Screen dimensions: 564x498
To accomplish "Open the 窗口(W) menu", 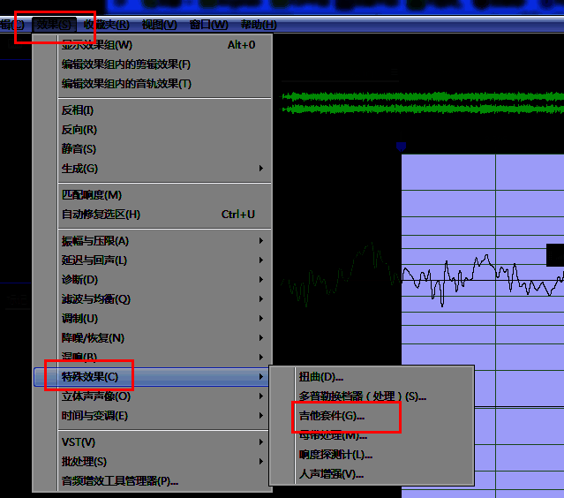I will coord(208,25).
